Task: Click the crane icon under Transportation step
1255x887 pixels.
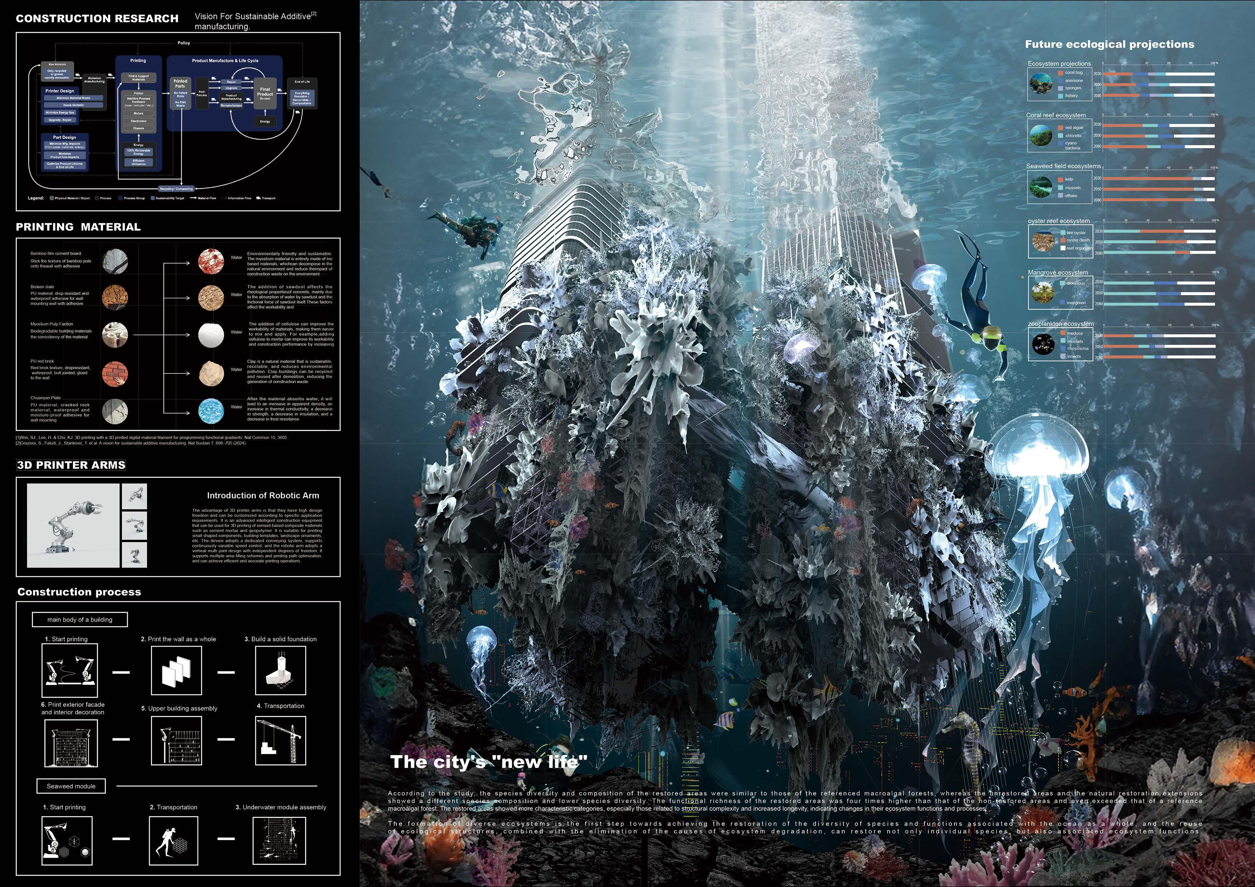Action: [x=280, y=740]
